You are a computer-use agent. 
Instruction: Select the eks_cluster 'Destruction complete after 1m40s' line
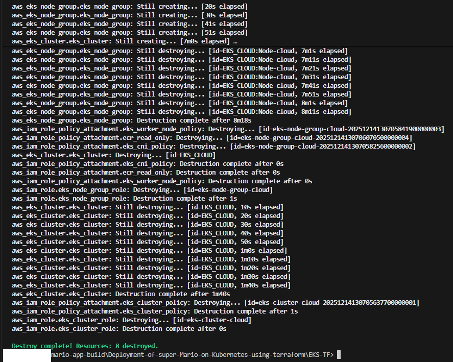click(x=121, y=294)
